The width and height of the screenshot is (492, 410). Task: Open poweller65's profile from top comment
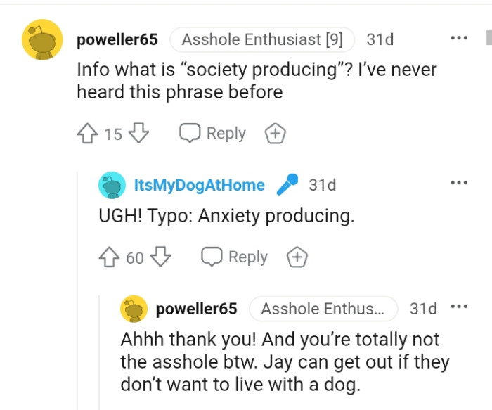(117, 39)
